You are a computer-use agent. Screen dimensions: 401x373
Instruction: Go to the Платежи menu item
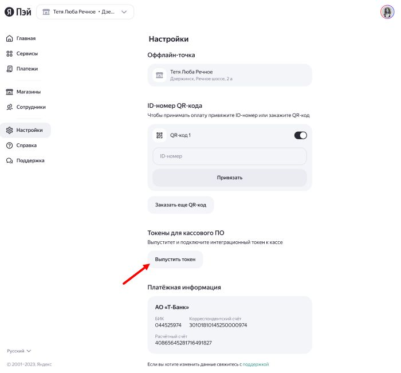[x=27, y=69]
